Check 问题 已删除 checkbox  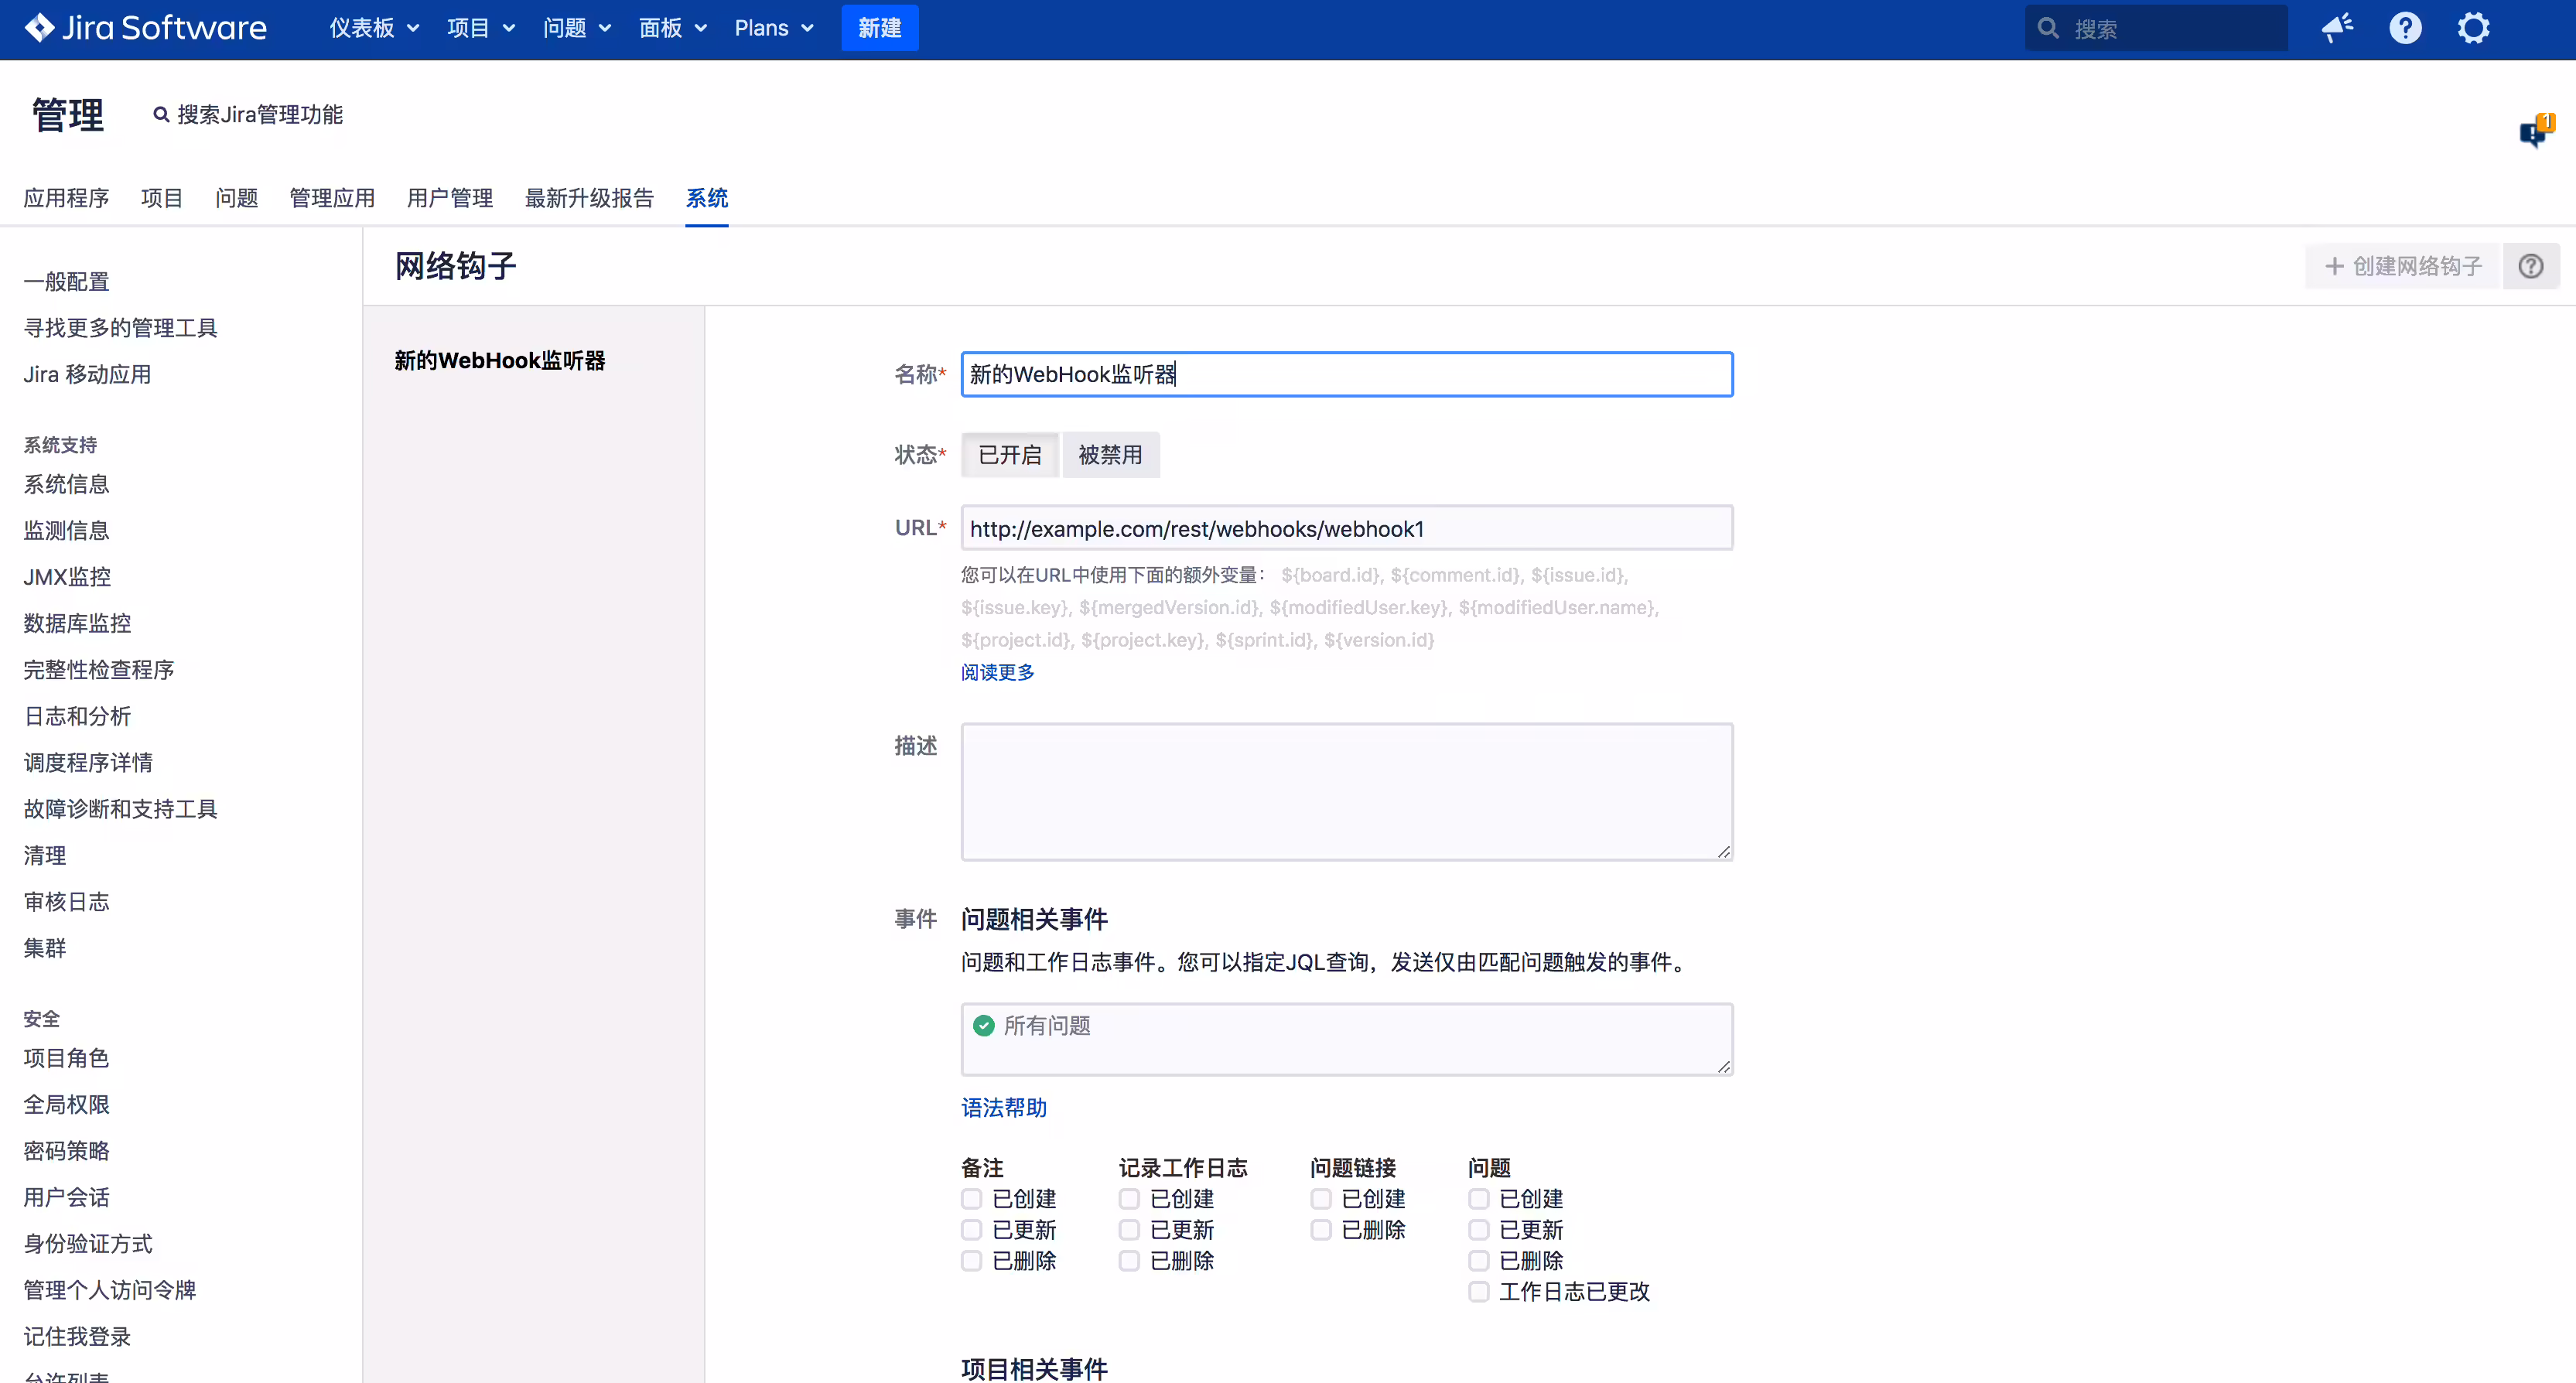[1479, 1260]
